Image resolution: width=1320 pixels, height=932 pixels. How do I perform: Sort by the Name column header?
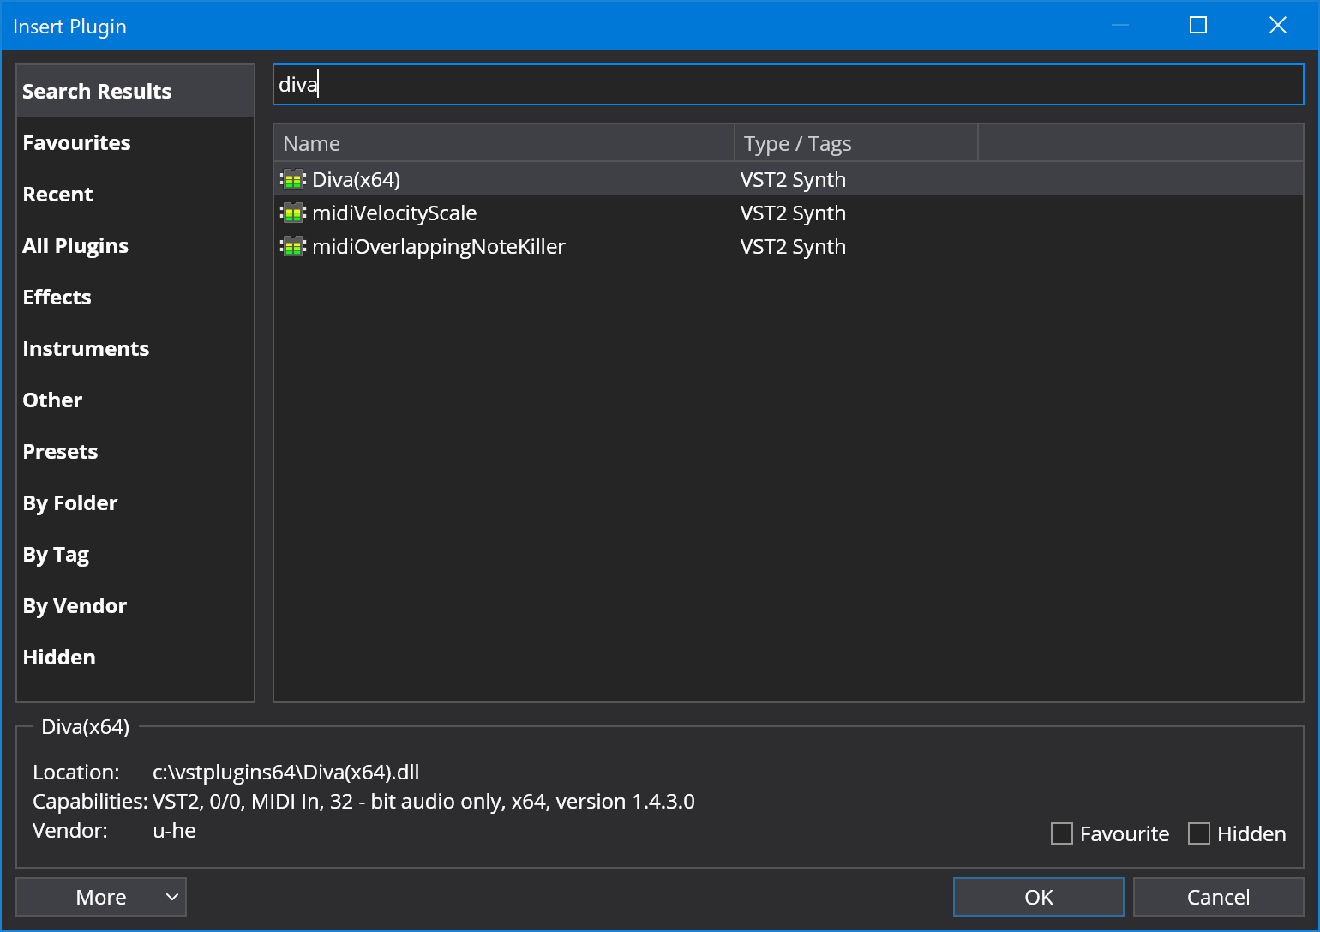click(504, 143)
